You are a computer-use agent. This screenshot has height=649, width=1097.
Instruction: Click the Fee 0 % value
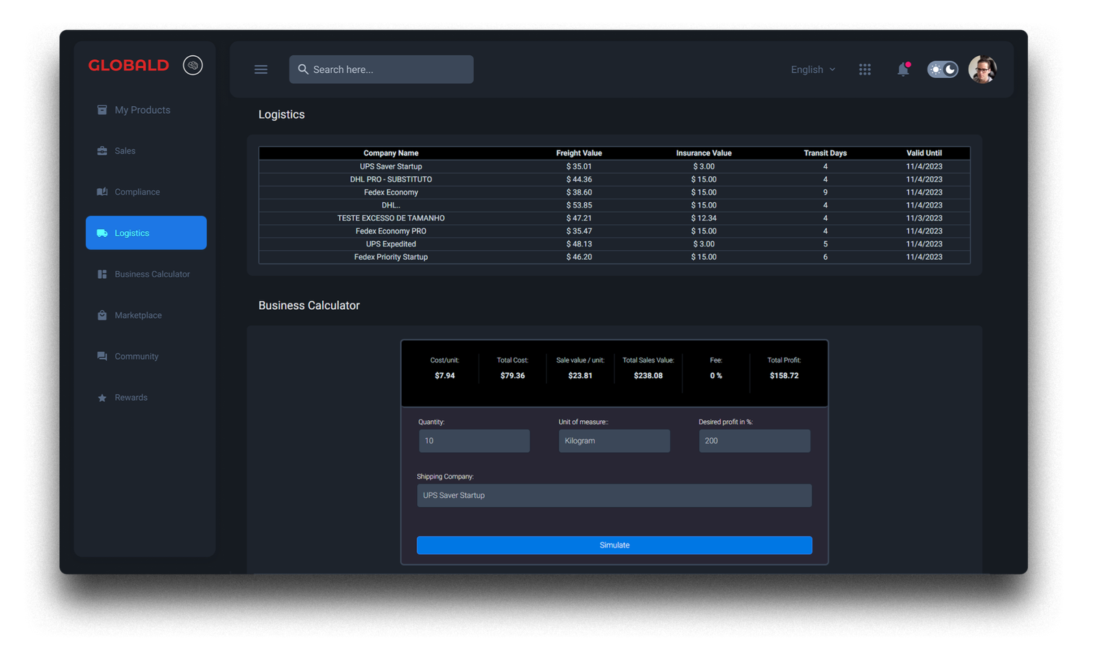(716, 376)
